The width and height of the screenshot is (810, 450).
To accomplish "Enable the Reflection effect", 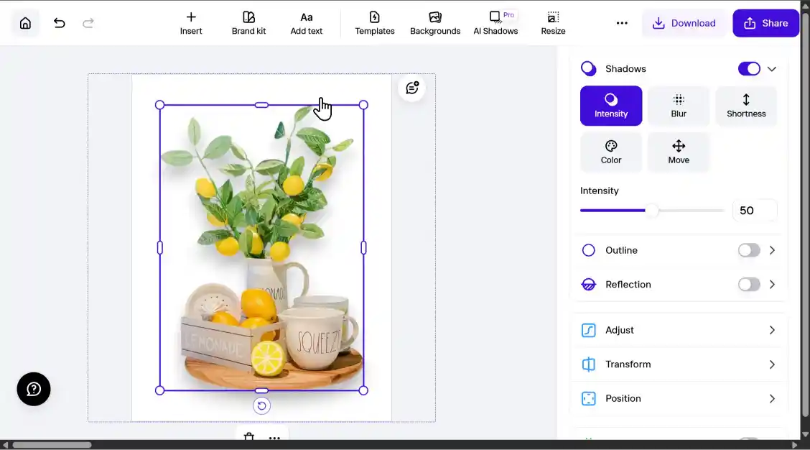I will 748,284.
